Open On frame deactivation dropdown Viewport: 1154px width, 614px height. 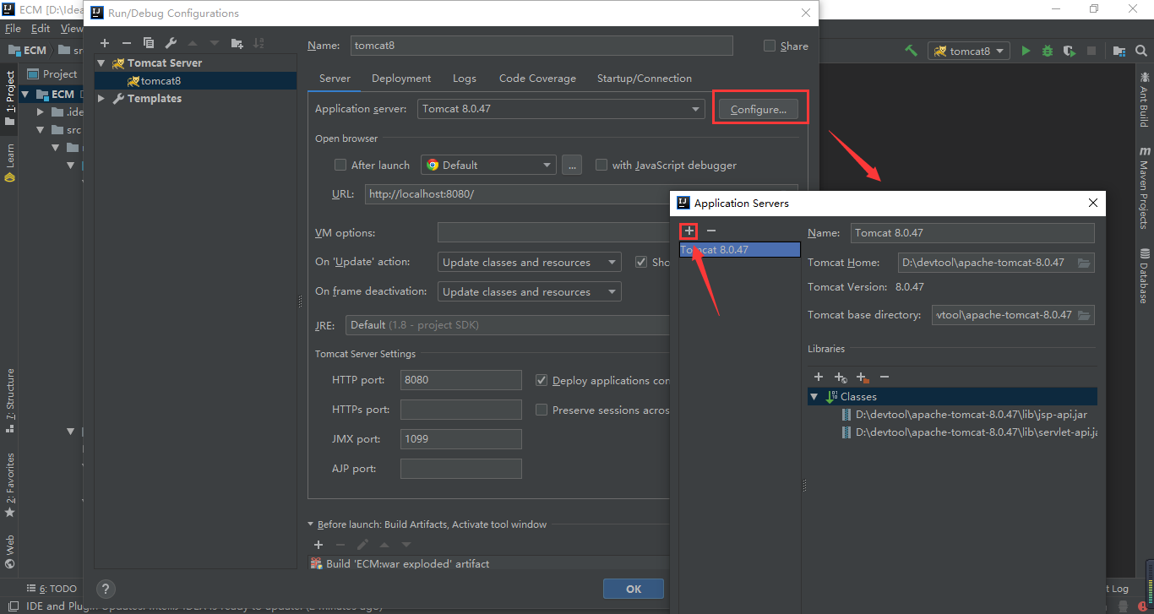(529, 291)
